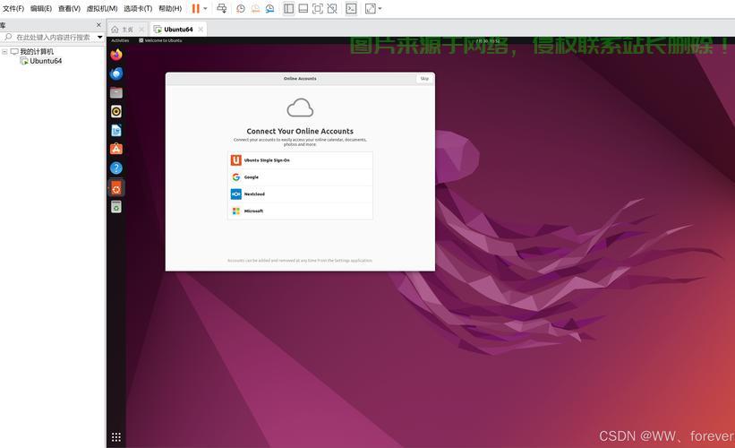Close the library panel with the X
The height and width of the screenshot is (448, 735).
click(98, 25)
